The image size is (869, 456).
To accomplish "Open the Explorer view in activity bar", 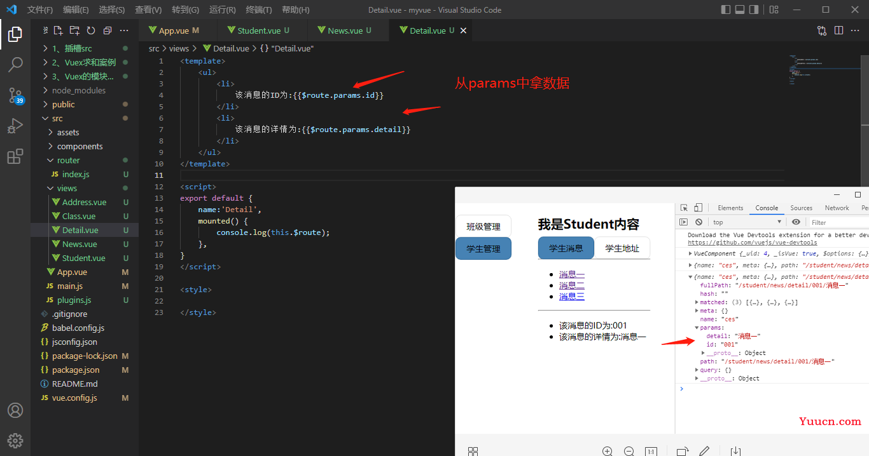I will (15, 34).
